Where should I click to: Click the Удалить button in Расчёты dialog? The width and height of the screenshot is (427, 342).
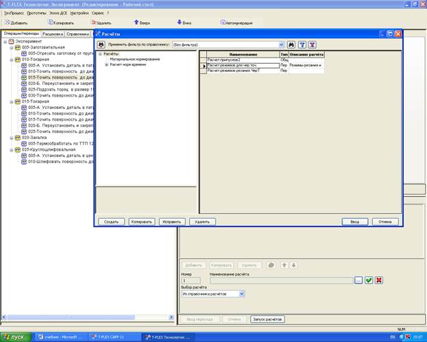[202, 222]
